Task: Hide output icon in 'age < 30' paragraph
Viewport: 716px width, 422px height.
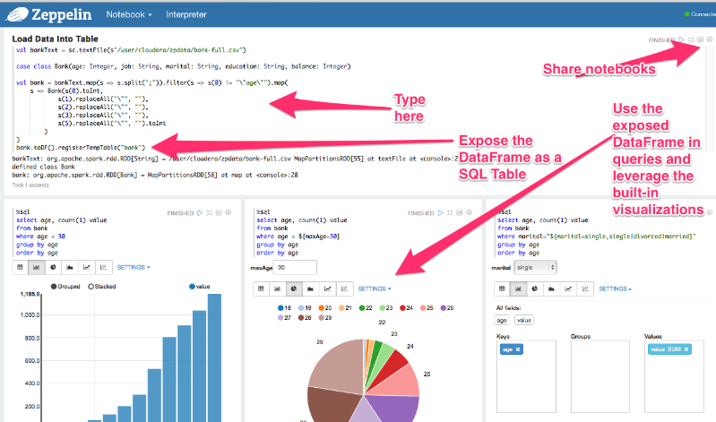Action: tap(219, 213)
